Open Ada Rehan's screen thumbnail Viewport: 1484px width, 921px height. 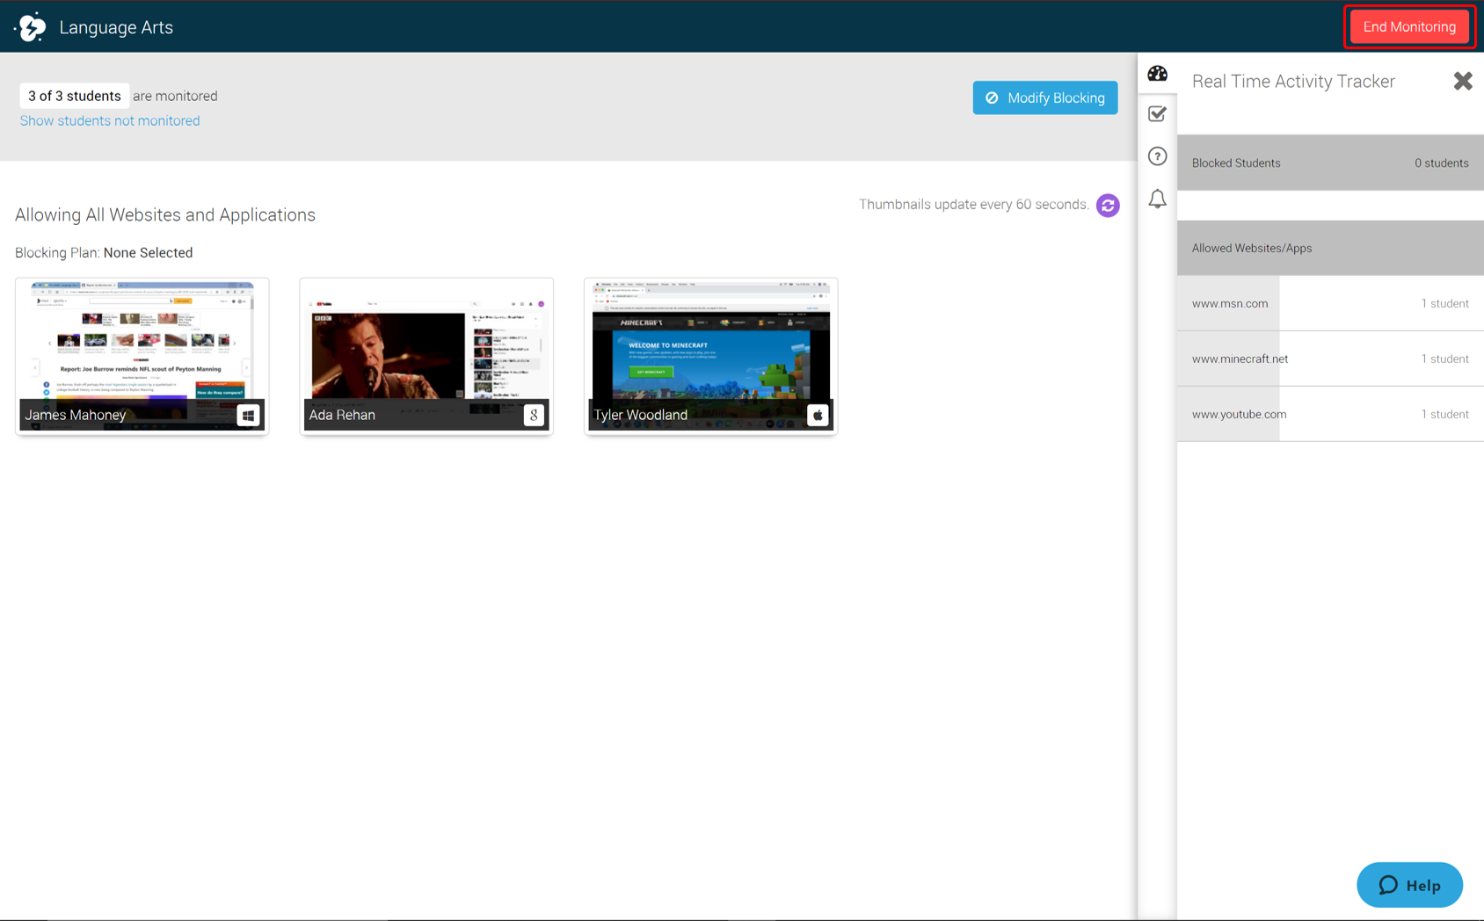point(426,356)
